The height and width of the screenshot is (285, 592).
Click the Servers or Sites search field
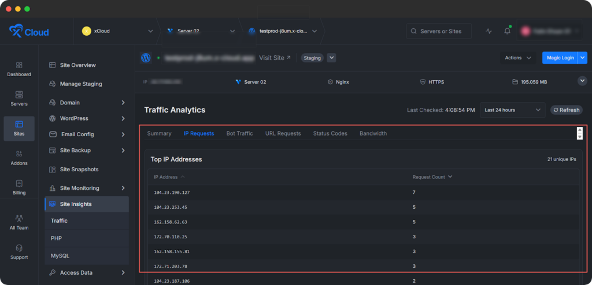coord(438,31)
